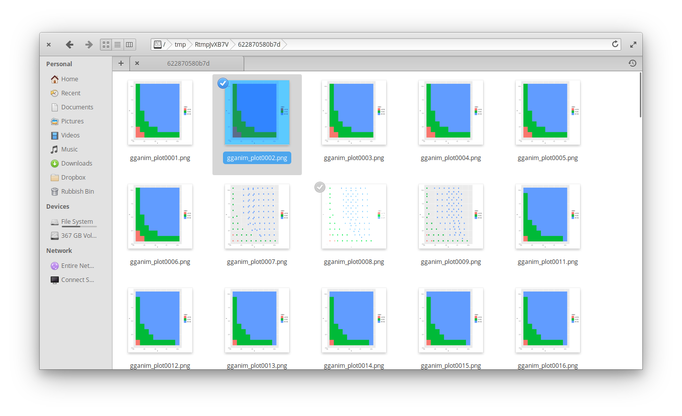This screenshot has width=682, height=416.
Task: Open the tmp breadcrumb folder
Action: [x=180, y=44]
